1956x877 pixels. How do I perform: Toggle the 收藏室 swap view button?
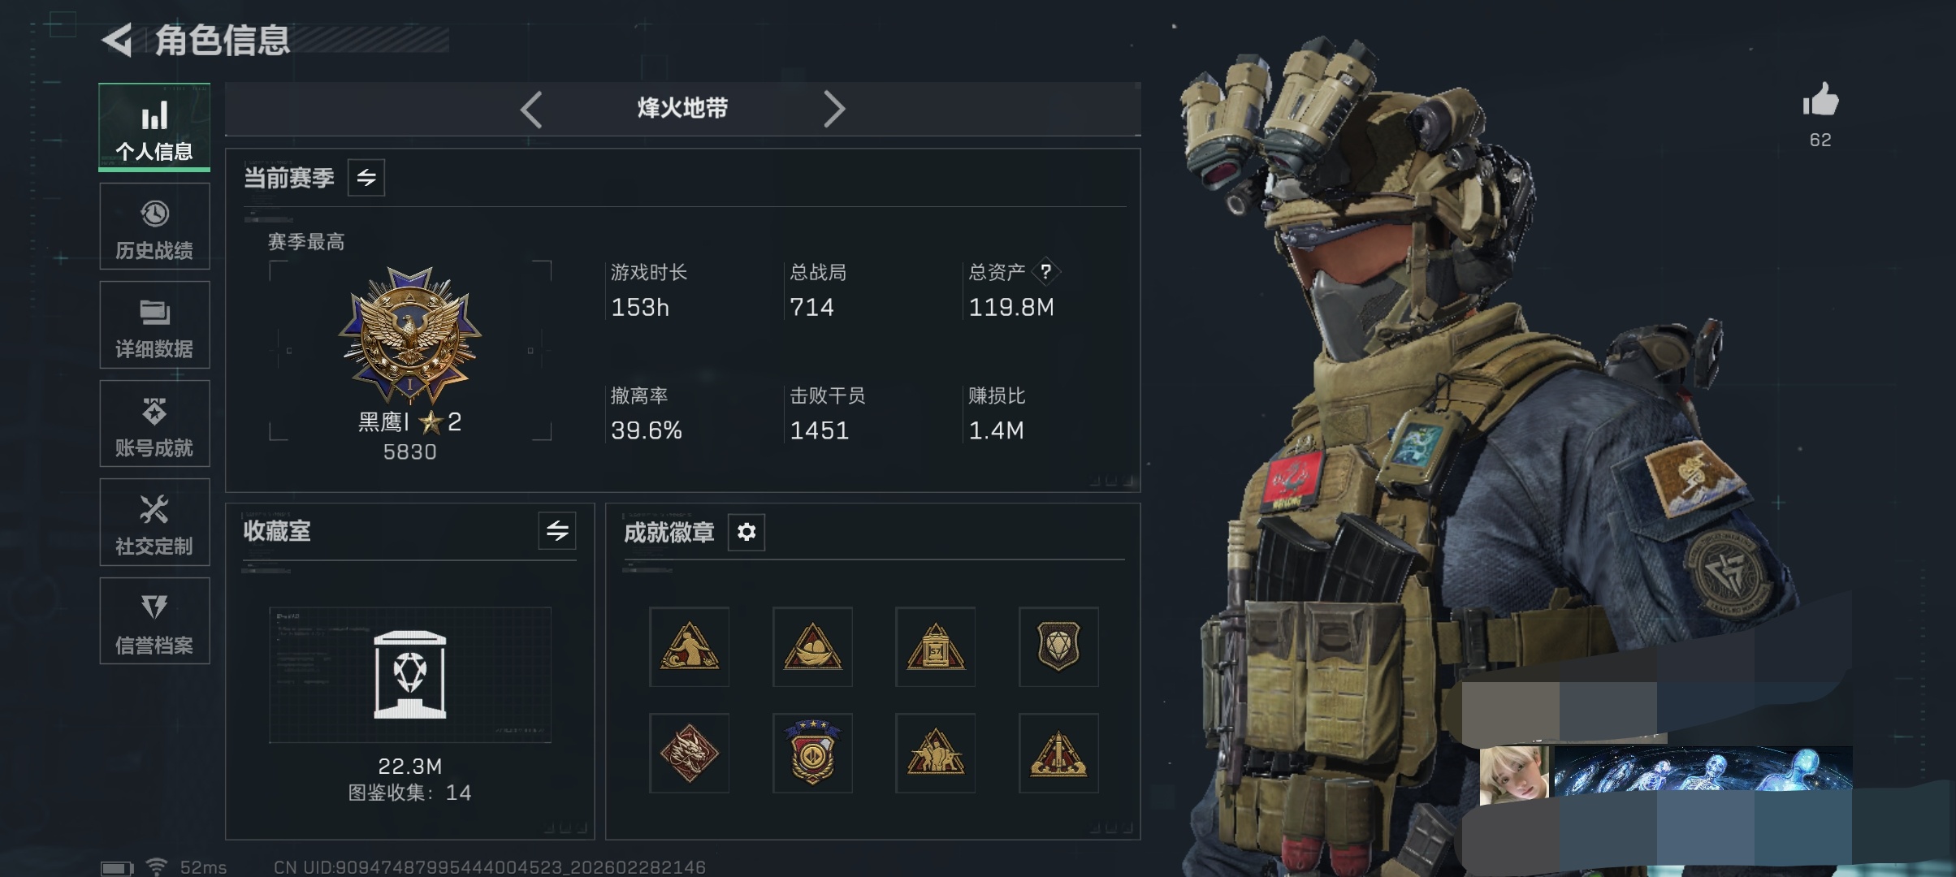click(x=557, y=531)
